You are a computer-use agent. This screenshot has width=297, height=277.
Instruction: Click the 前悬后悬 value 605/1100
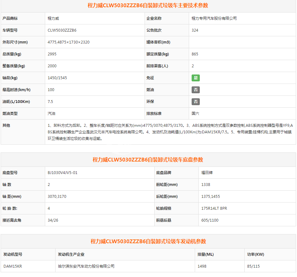click(210, 220)
